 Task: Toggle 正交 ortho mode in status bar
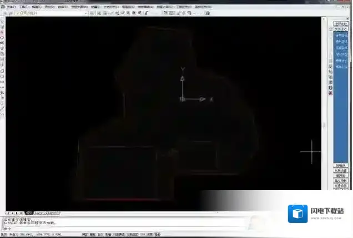click(x=100, y=235)
